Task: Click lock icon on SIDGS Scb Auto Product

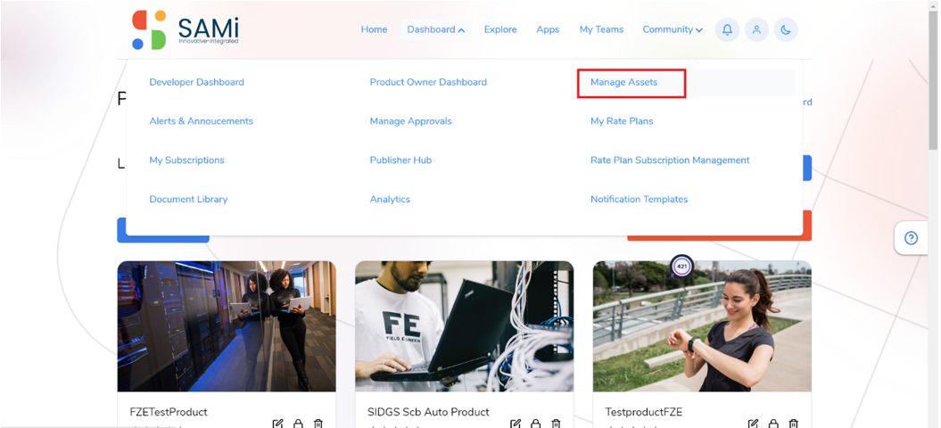Action: (535, 424)
